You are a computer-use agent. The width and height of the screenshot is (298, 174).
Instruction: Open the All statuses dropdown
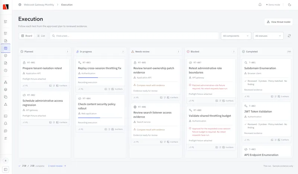click(x=268, y=36)
